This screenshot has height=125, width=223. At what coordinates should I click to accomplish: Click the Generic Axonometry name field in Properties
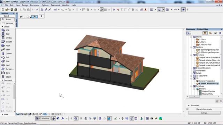click(x=204, y=109)
